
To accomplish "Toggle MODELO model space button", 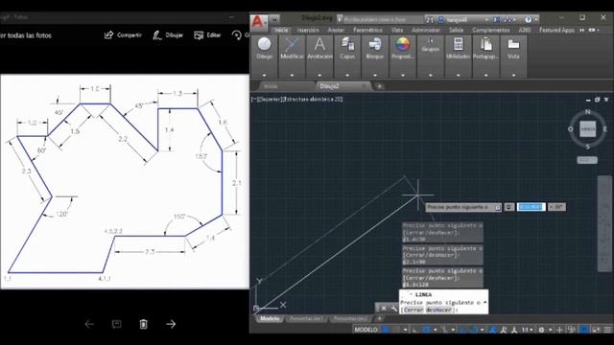I will pos(366,330).
